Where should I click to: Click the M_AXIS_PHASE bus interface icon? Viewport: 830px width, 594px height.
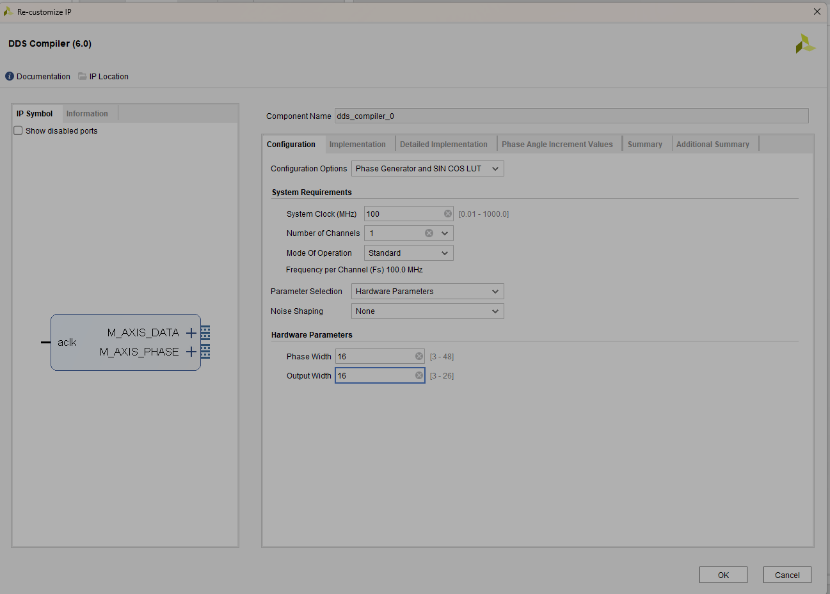click(x=205, y=352)
